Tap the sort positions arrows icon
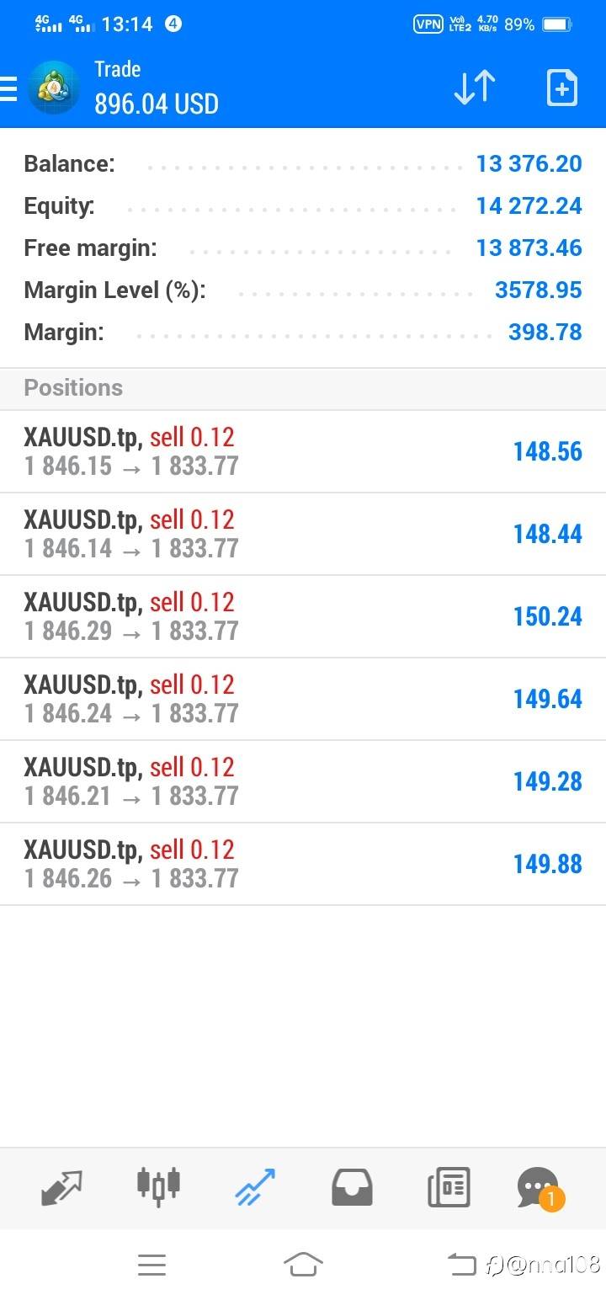 475,88
